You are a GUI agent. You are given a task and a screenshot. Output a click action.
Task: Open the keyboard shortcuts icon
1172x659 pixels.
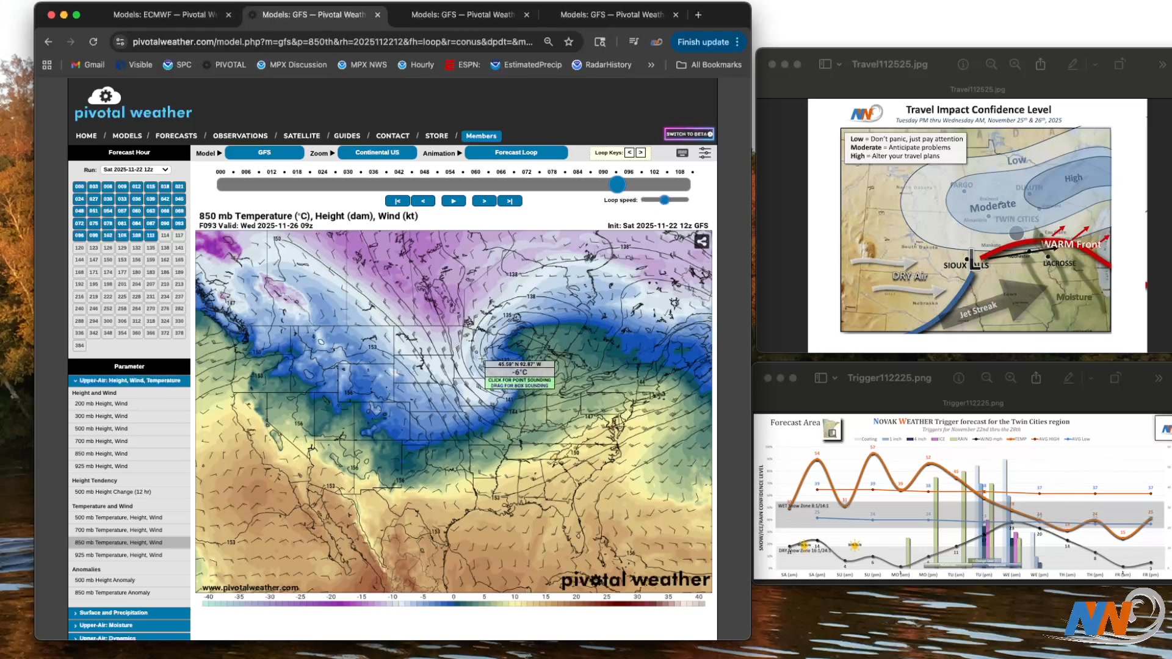coord(682,153)
